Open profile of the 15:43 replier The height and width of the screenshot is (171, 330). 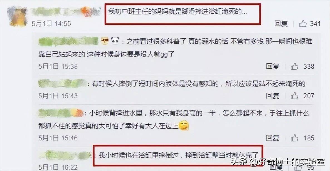coord(63,84)
